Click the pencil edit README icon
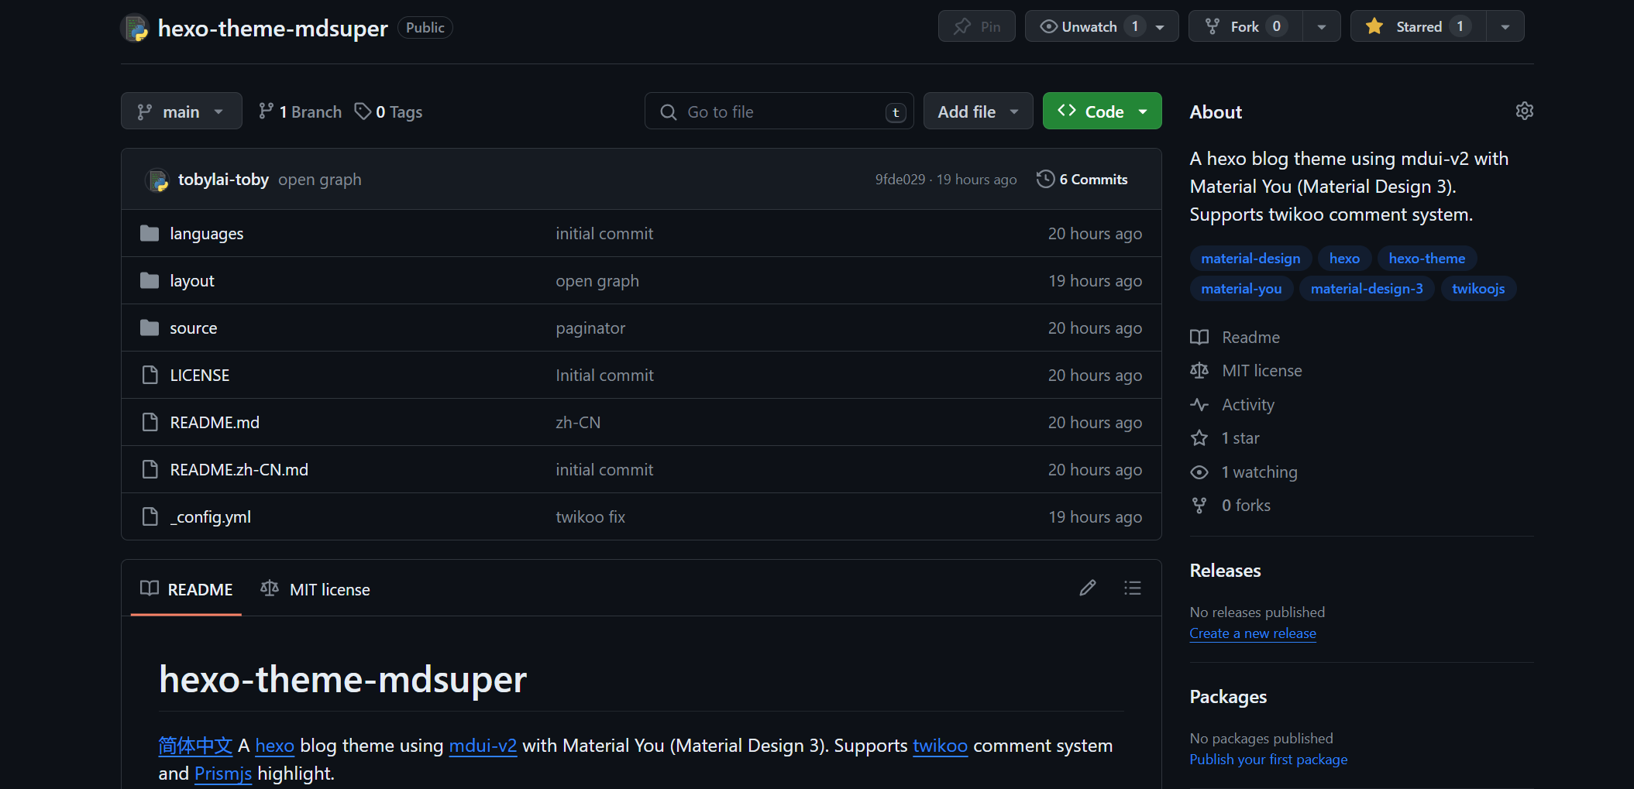The width and height of the screenshot is (1634, 789). 1088,588
